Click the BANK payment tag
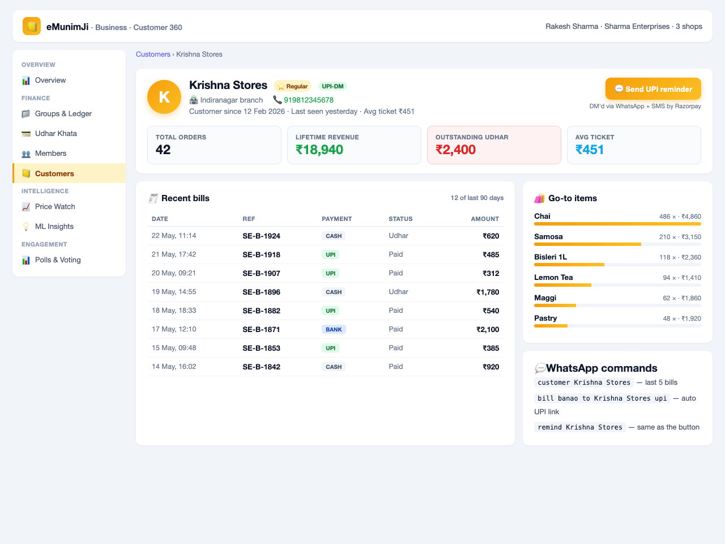Image resolution: width=725 pixels, height=544 pixels. pos(334,329)
